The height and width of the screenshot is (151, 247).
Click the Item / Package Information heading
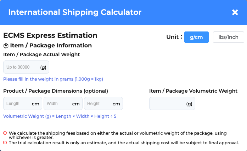tap(51, 45)
